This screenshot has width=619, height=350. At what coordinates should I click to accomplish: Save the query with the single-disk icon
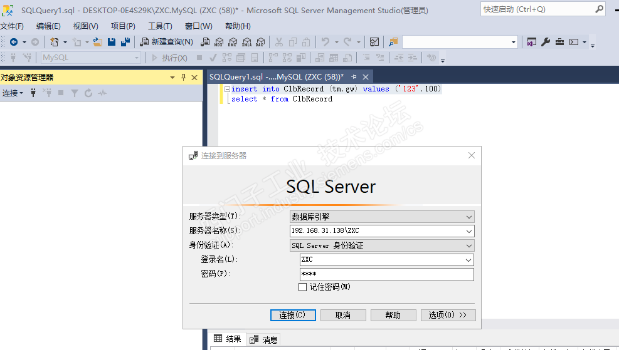pos(112,42)
